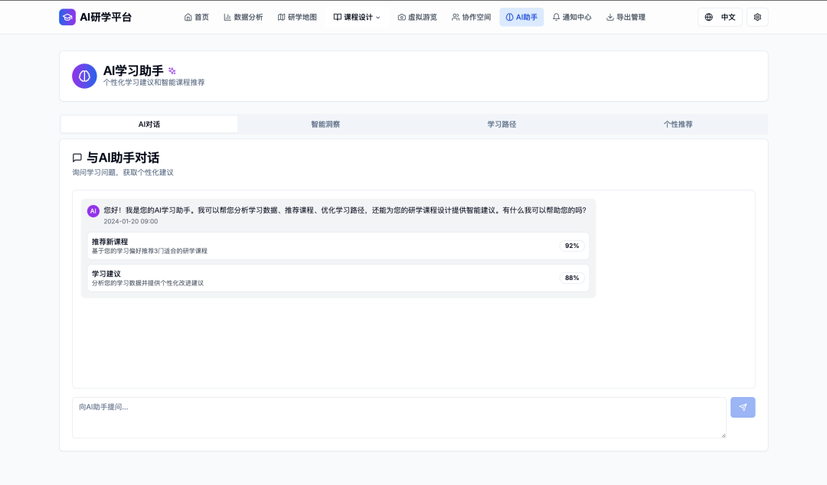827x485 pixels.
Task: Open 导出管理 export page
Action: (x=626, y=17)
